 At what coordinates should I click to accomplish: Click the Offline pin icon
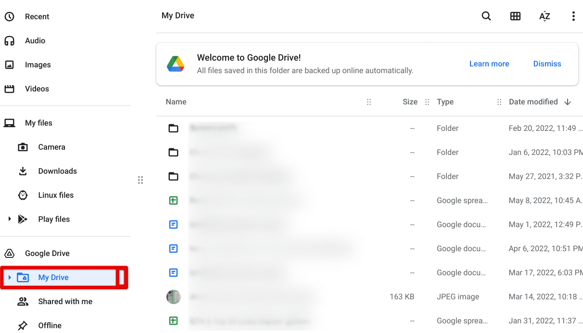(x=23, y=325)
